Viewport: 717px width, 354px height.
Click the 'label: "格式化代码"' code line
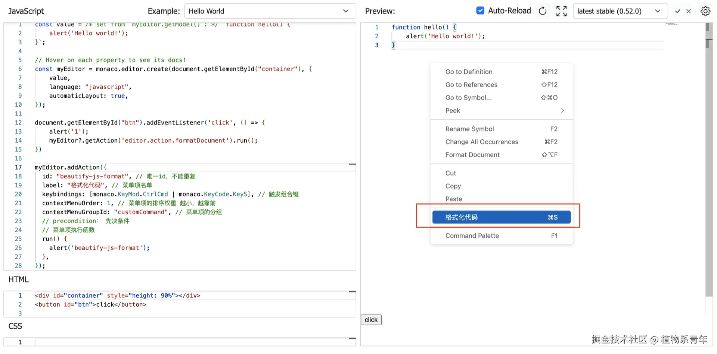click(97, 185)
